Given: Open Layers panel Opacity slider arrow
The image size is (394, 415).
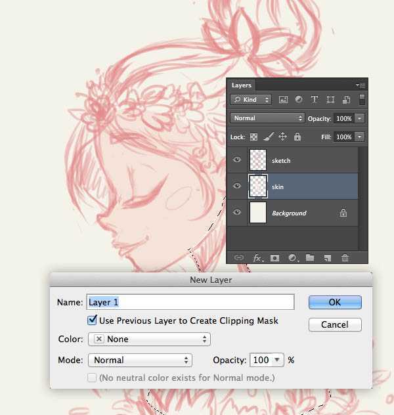Looking at the screenshot, I should click(x=360, y=118).
